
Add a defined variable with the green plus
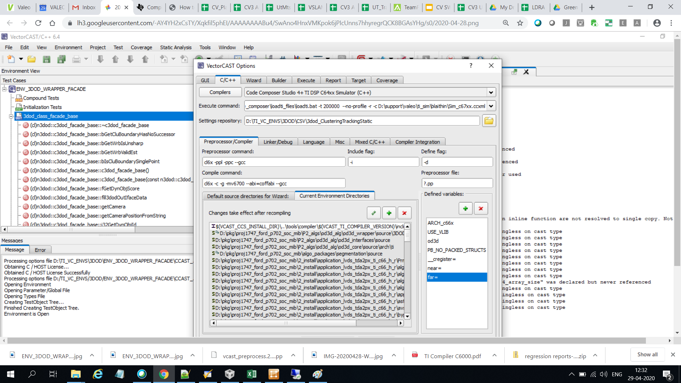pyautogui.click(x=465, y=209)
